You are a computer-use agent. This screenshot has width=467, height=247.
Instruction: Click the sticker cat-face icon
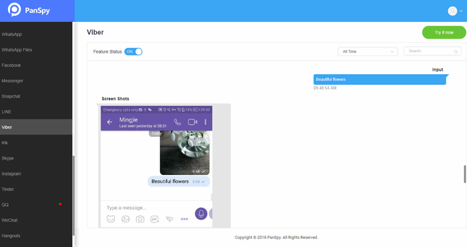(x=111, y=219)
